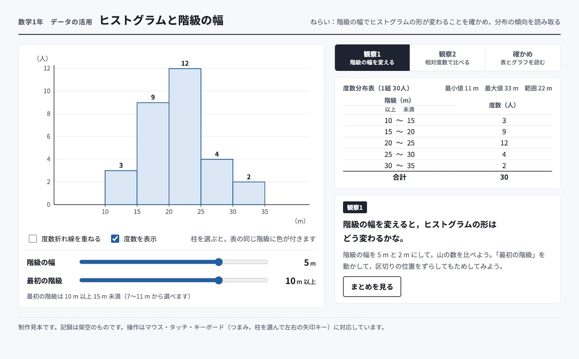Screen dimensions: 579x359
Task: Click the 10 m 以上 first class value
Action: (300, 281)
